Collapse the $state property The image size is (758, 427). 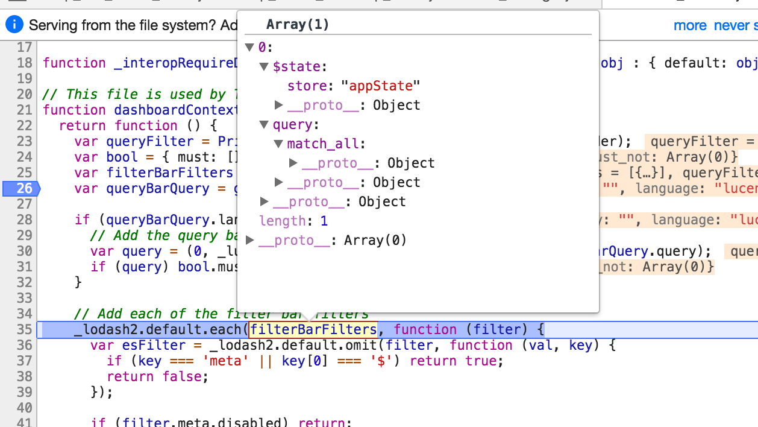263,66
